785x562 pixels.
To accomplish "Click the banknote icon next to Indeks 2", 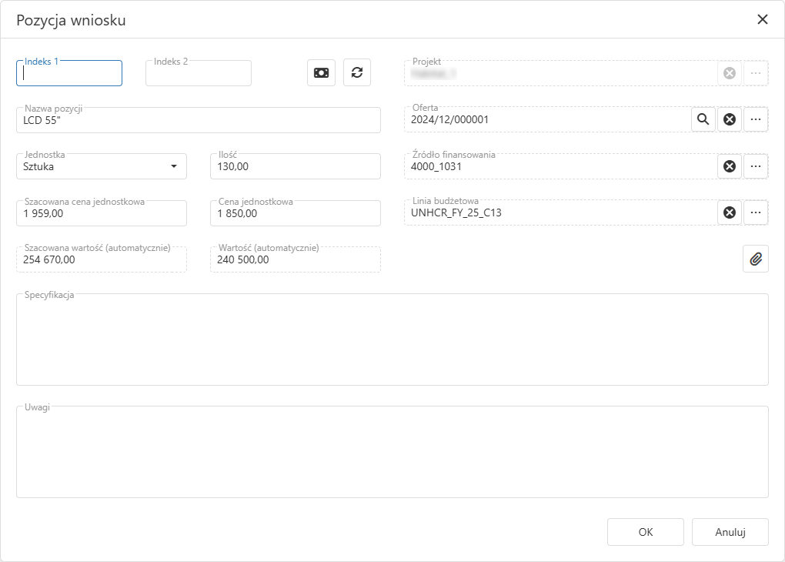I will point(321,72).
